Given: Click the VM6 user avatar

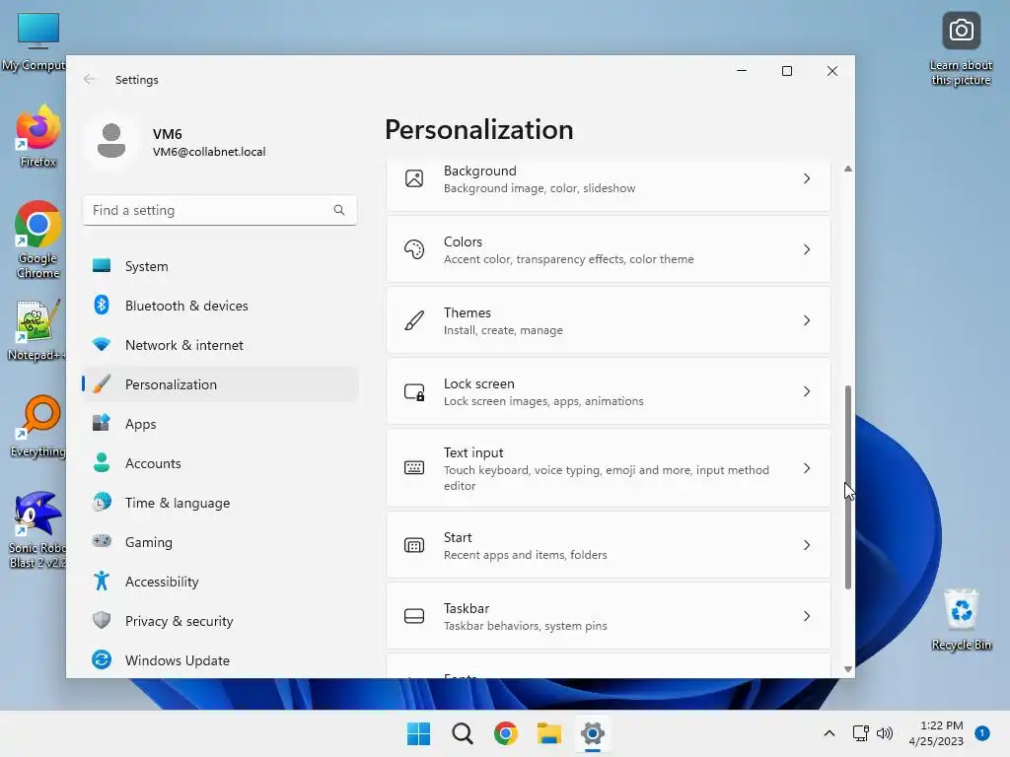Looking at the screenshot, I should pos(110,141).
